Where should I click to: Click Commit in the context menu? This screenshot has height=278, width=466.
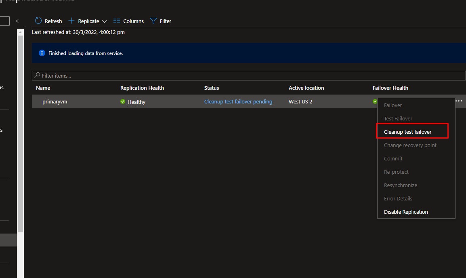(x=393, y=158)
